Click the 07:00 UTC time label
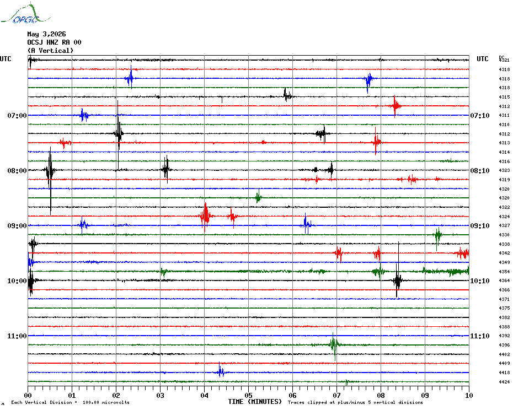 point(17,116)
